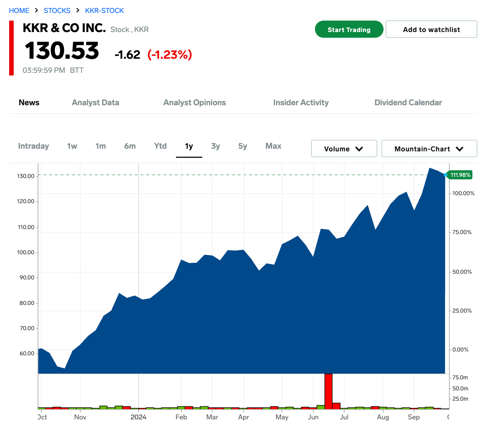Click the chevron after STOCKS breadcrumb
This screenshot has height=427, width=486.
tap(78, 10)
